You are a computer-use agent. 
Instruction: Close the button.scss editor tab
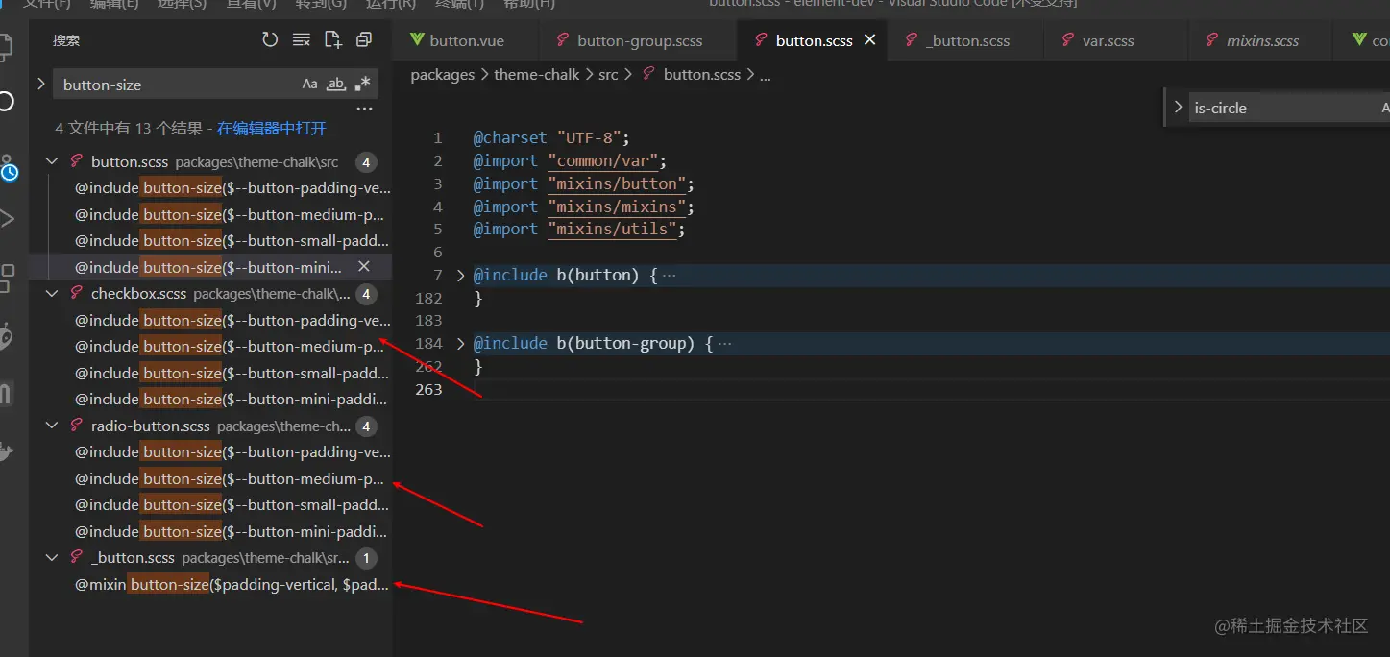click(870, 40)
